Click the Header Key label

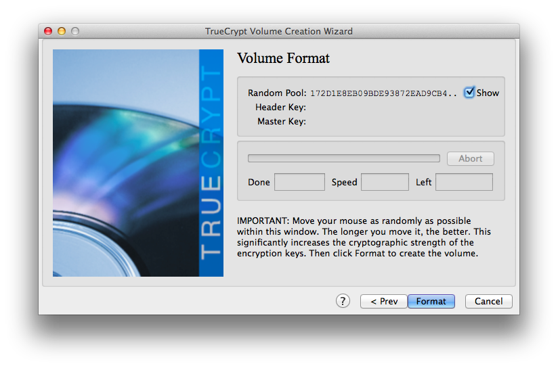[x=280, y=107]
